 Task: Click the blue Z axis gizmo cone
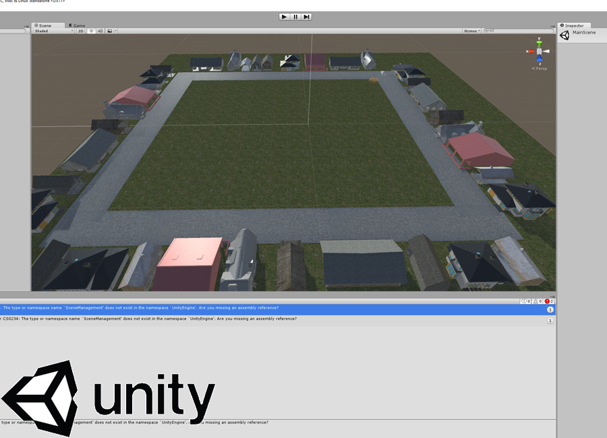click(539, 59)
